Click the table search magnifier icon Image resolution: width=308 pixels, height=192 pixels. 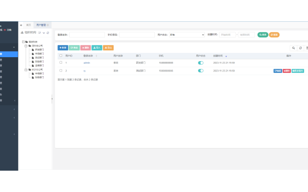click(x=293, y=48)
